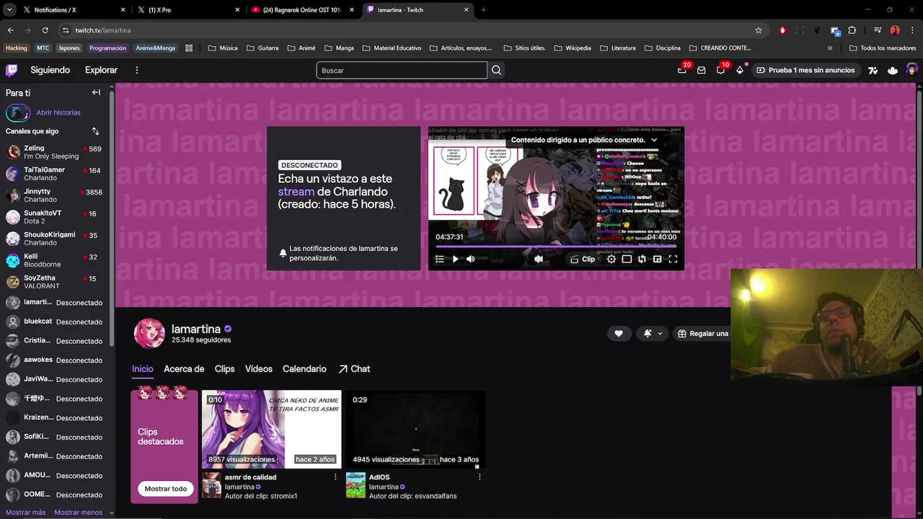Reload the page in the browser

click(x=45, y=30)
